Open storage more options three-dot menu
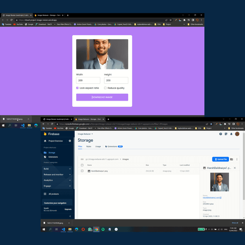The height and width of the screenshot is (245, 245). pyautogui.click(x=237, y=159)
